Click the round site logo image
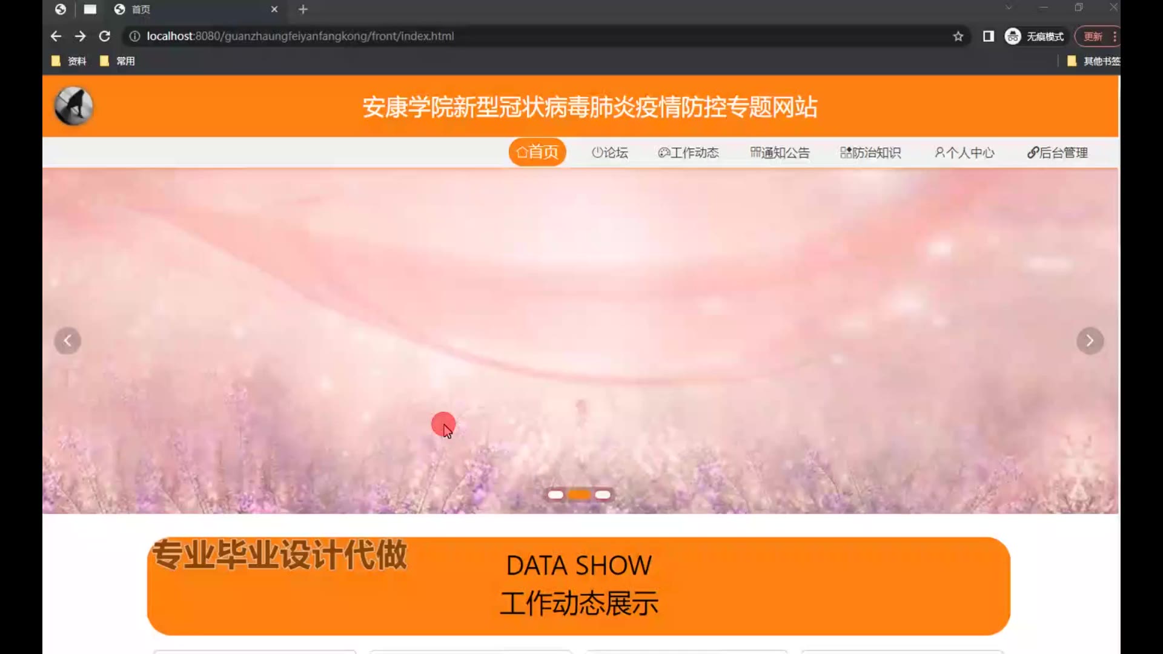 73,106
